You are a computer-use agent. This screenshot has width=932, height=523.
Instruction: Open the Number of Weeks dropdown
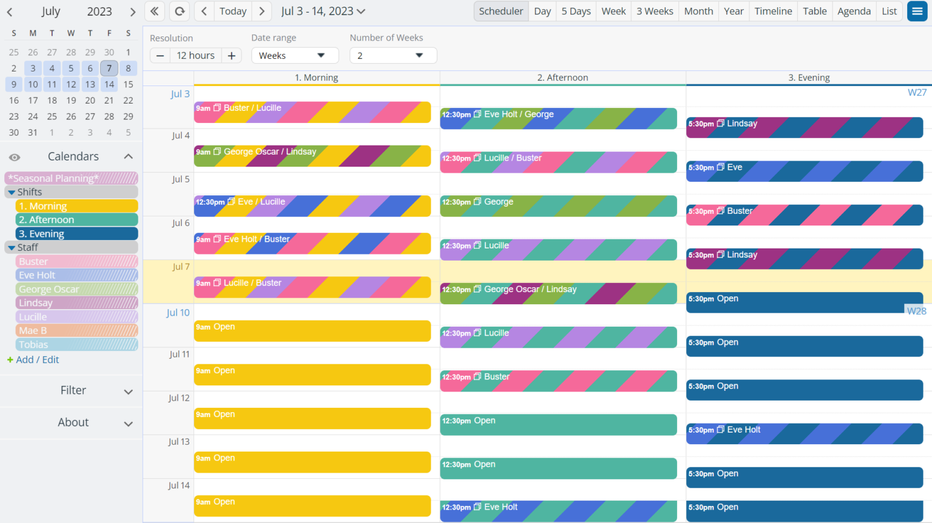(x=393, y=55)
